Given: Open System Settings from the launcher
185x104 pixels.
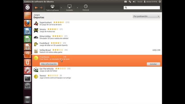Looking at the screenshot, I should click(x=27, y=70).
